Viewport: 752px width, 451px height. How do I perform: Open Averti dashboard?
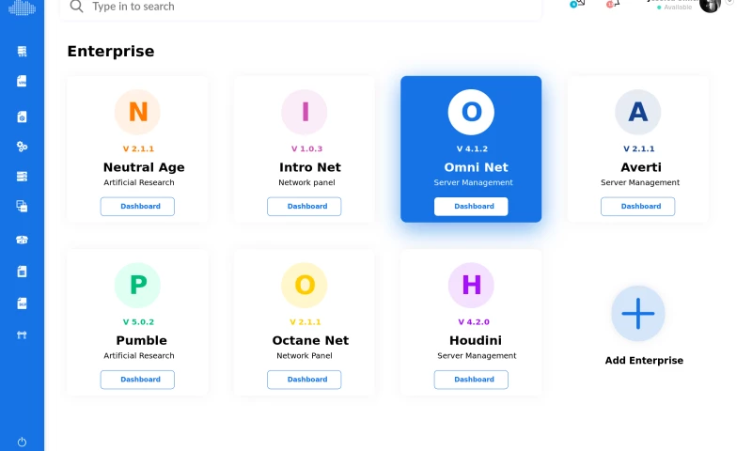[638, 207]
